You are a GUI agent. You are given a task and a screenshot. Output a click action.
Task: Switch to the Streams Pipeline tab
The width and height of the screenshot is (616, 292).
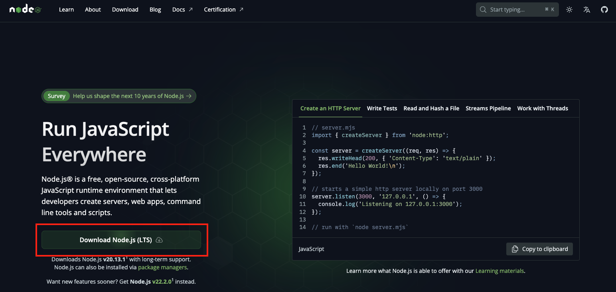pos(488,108)
